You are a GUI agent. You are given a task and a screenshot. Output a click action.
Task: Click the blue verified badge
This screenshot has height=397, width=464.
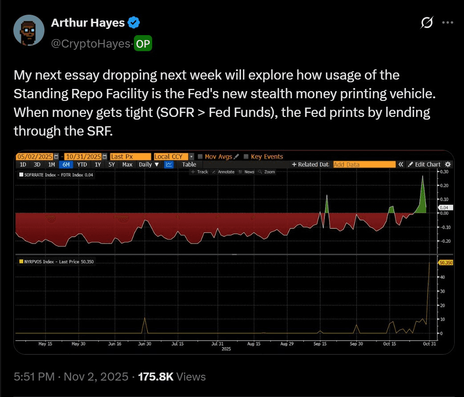click(x=135, y=22)
